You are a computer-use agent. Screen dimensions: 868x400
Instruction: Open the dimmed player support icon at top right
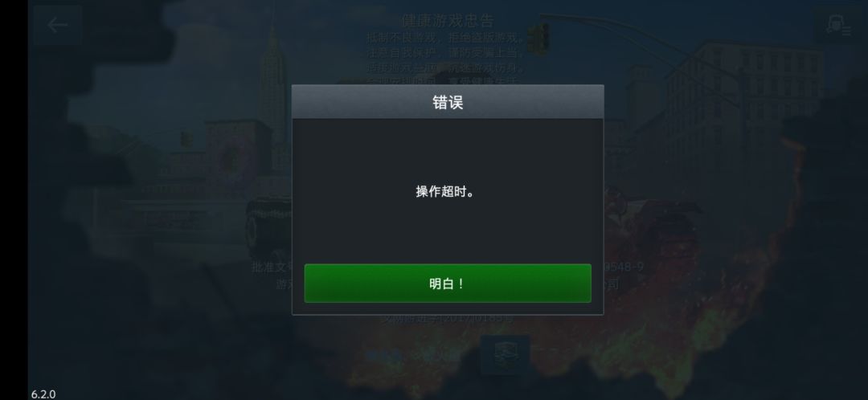tap(837, 25)
